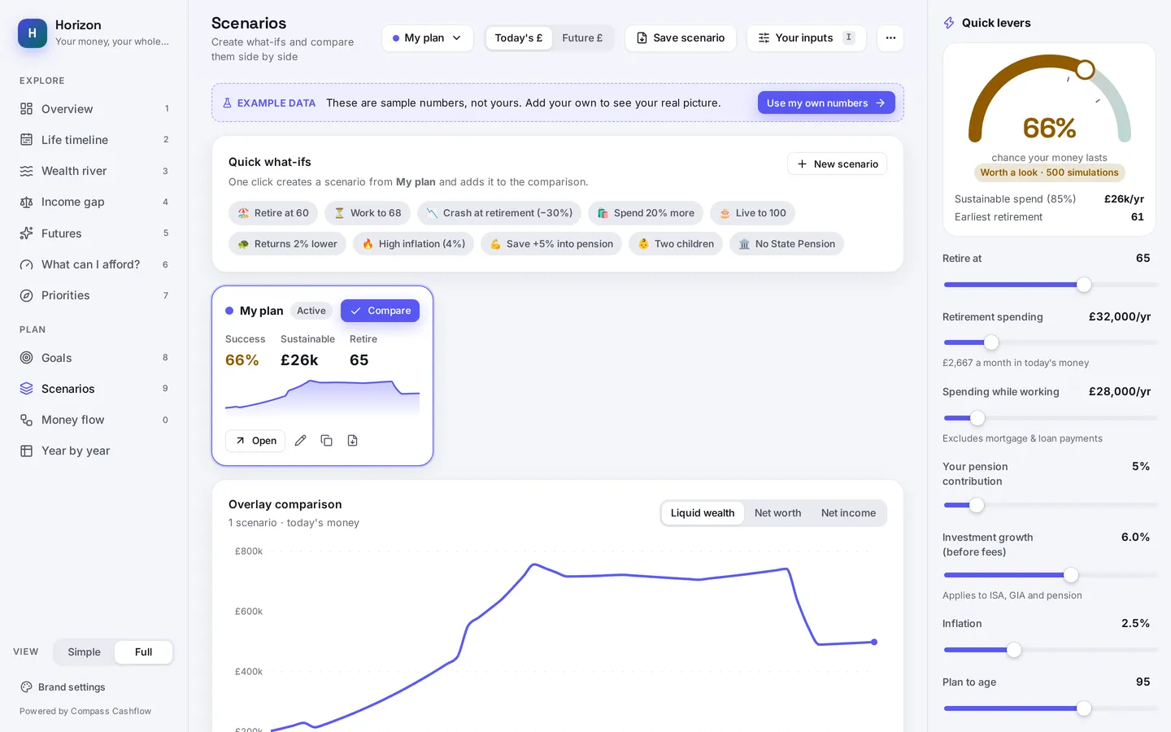The width and height of the screenshot is (1171, 732).
Task: Select the Net income chart tab
Action: 848,512
